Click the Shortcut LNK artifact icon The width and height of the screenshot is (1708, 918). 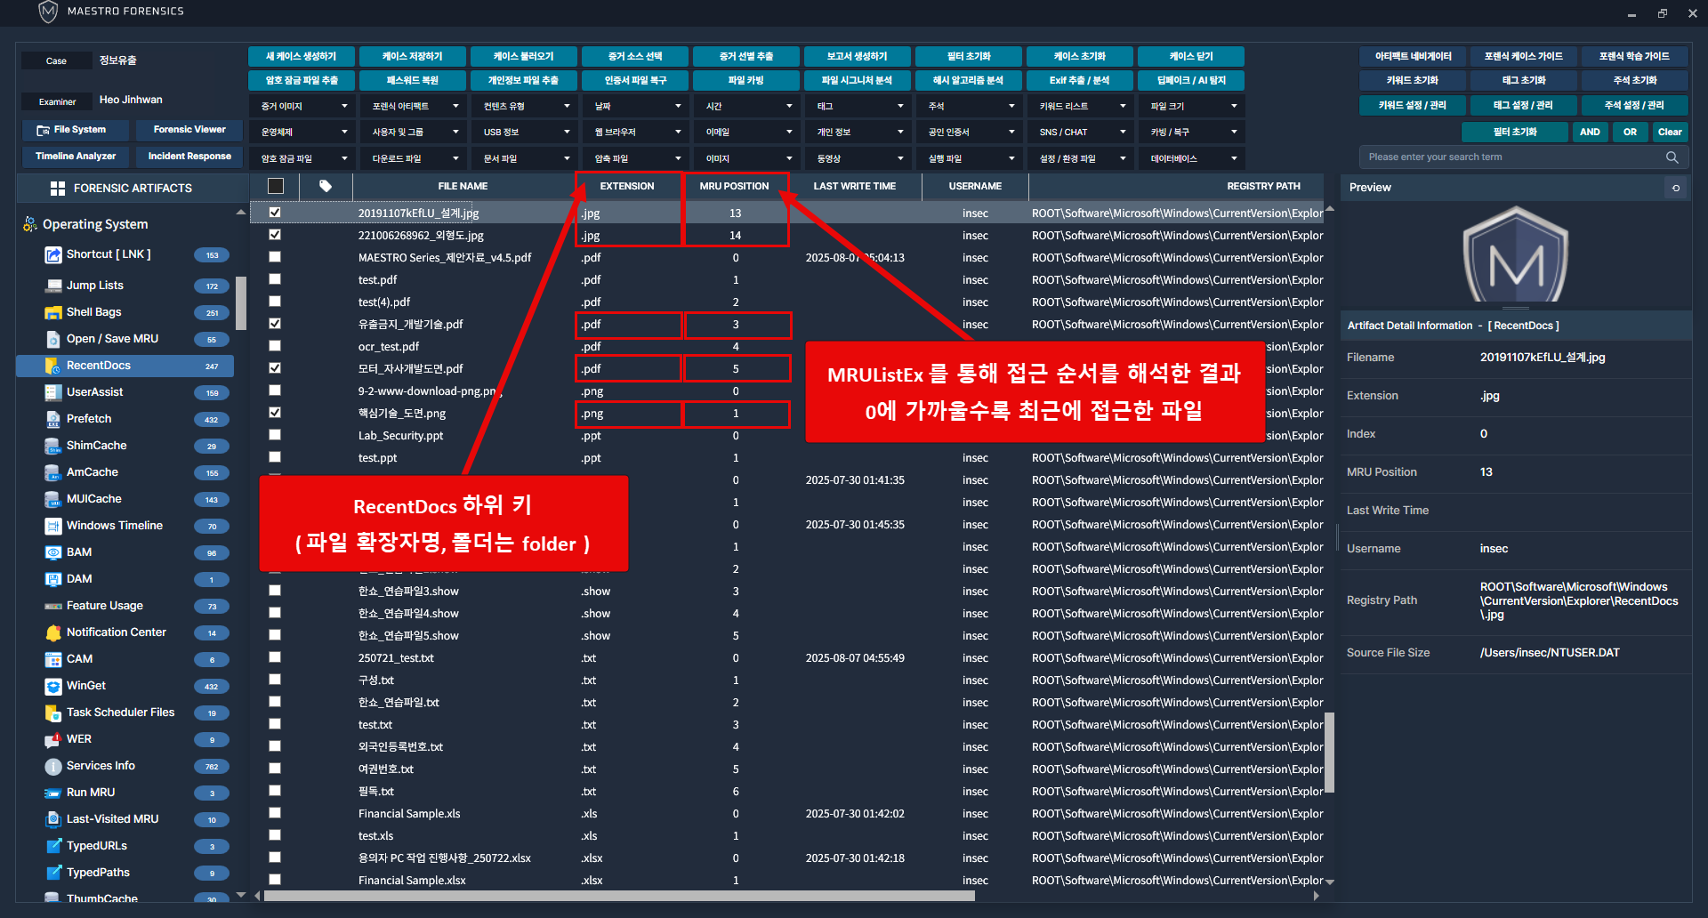[52, 255]
